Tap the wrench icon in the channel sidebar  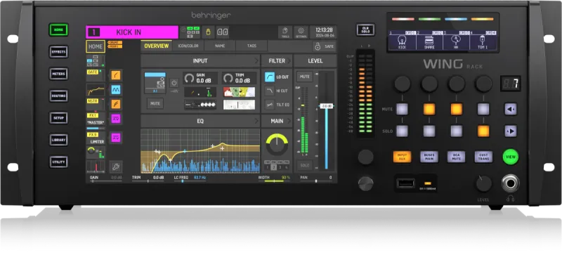pyautogui.click(x=116, y=166)
